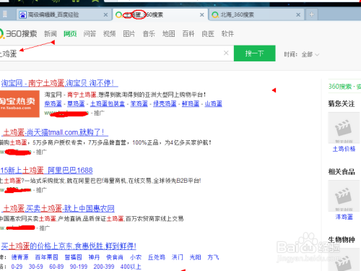Clear the search box with X icon

point(226,53)
